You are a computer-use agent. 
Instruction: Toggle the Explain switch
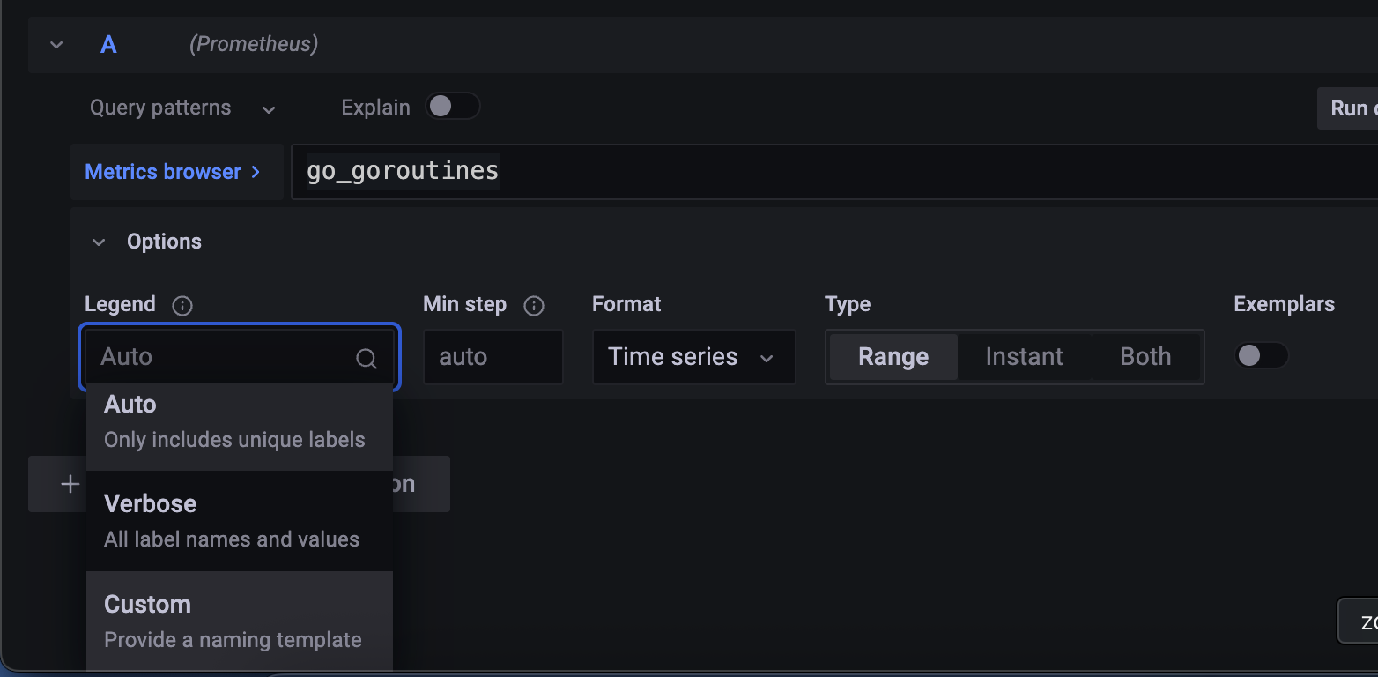point(452,107)
